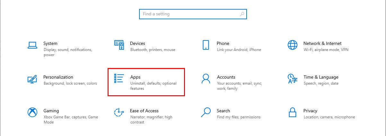The width and height of the screenshot is (386, 136).
Task: Click the Devices keyboard and speaker icon
Action: point(119,45)
